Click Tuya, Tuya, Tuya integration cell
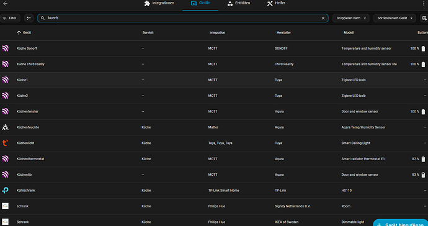Screen dimensions: 428x226 coord(220,143)
